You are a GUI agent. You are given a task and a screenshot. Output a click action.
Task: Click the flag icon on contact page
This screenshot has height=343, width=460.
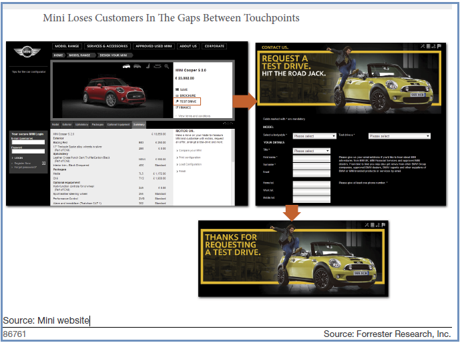pyautogui.click(x=439, y=47)
